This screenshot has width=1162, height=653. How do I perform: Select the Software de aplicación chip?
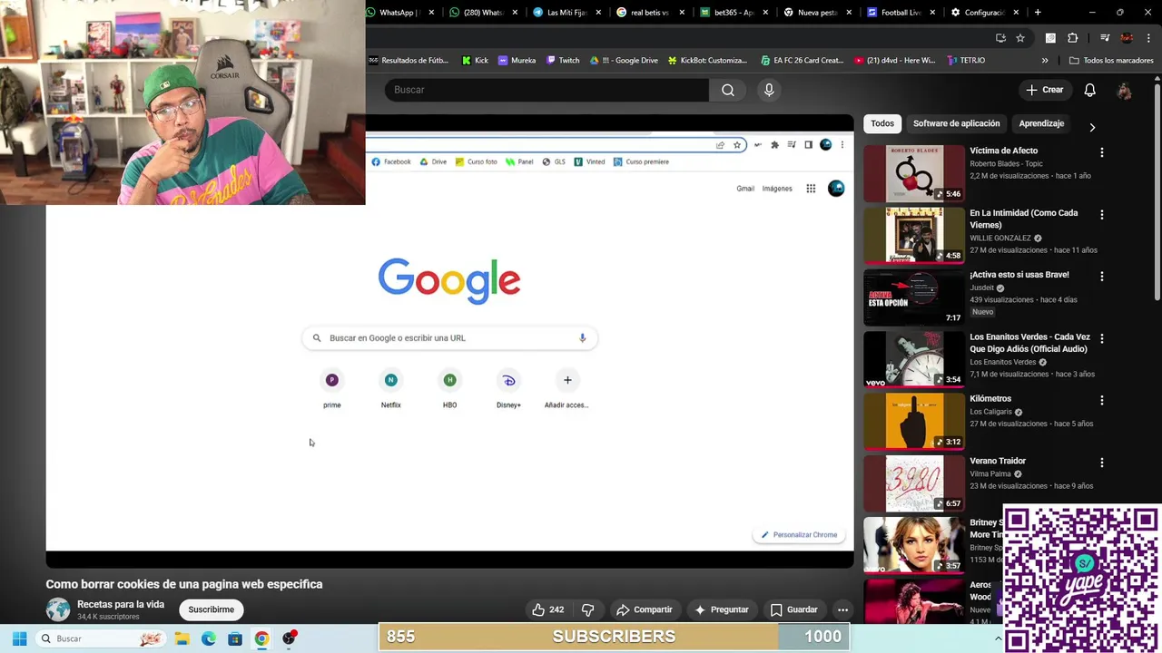tap(956, 123)
